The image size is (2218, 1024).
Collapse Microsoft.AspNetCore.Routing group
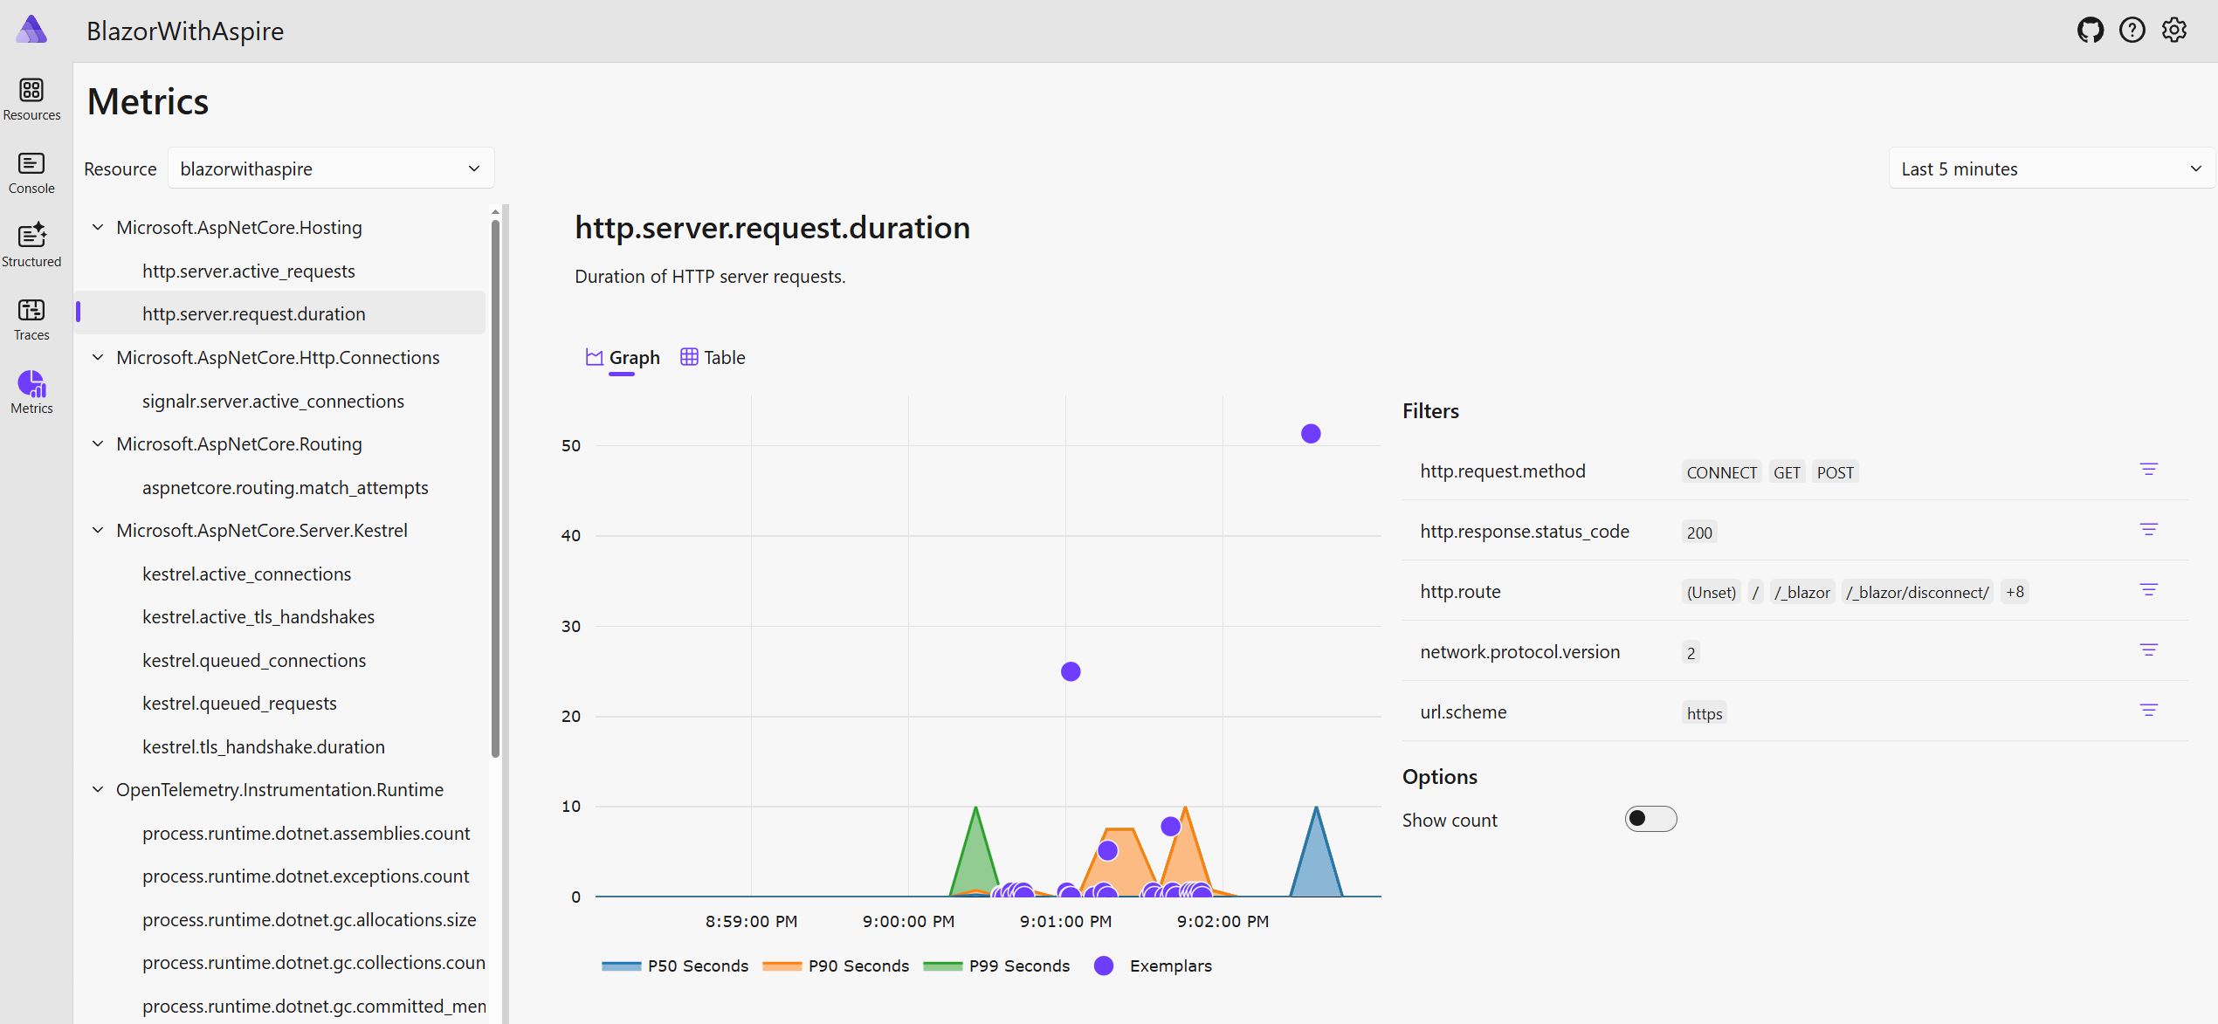tap(98, 443)
